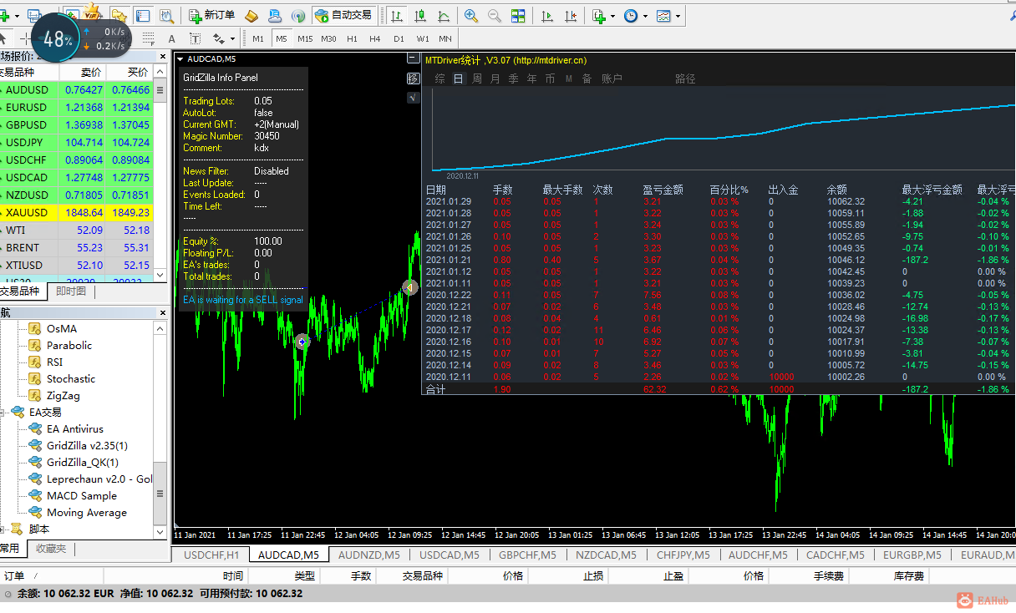Switch chart to candlestick mode

click(419, 16)
